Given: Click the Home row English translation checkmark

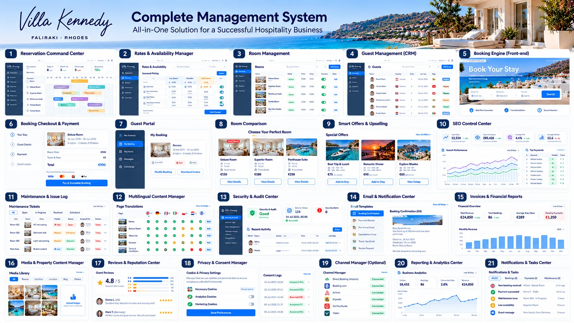Looking at the screenshot, I should 148,222.
